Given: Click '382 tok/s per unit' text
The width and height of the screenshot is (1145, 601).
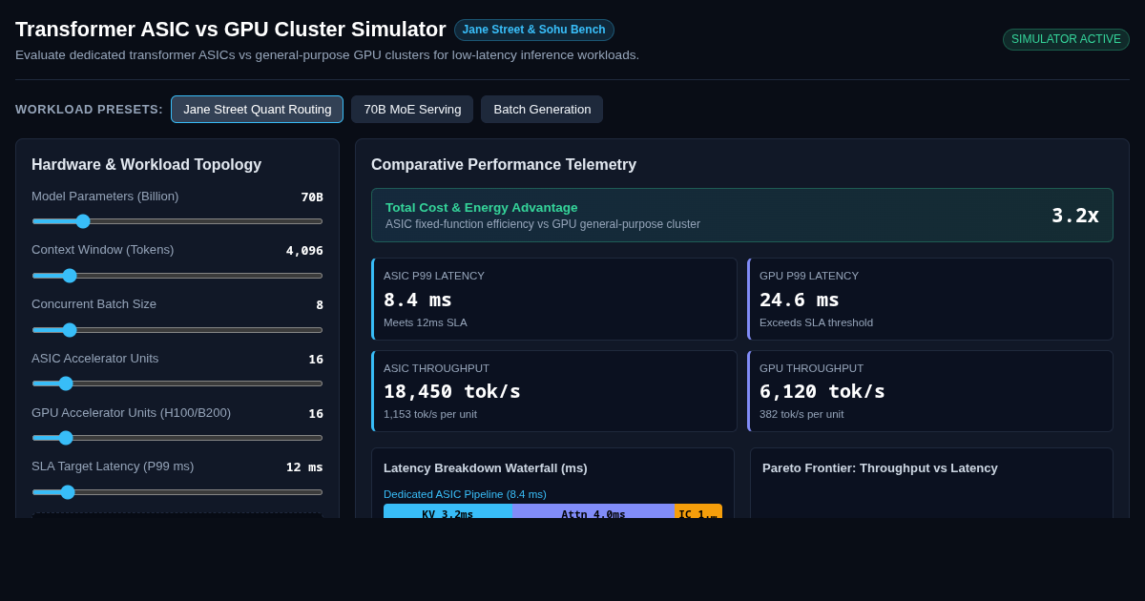Looking at the screenshot, I should click(x=801, y=414).
